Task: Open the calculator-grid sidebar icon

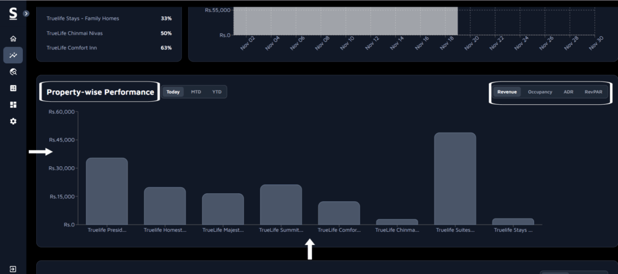Action: [13, 89]
